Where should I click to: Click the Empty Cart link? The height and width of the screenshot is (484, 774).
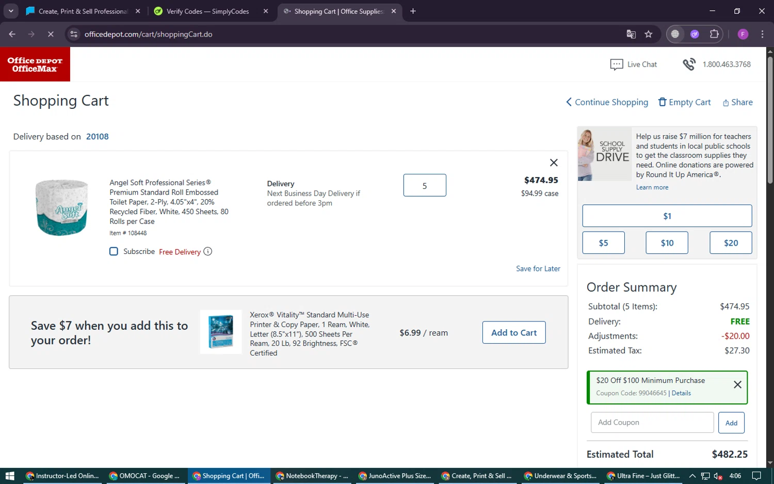coord(690,102)
